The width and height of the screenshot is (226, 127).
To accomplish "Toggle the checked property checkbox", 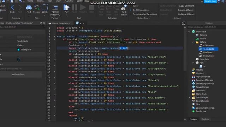I will 19,59.
